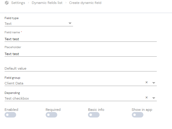
Task: Expand the Depending dropdown arrow
Action: point(154,98)
